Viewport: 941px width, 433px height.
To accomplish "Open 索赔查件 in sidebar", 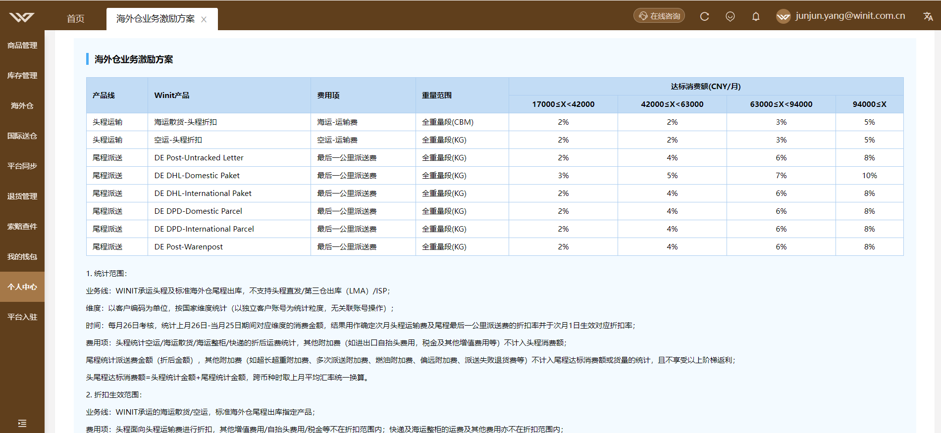I will pos(22,227).
